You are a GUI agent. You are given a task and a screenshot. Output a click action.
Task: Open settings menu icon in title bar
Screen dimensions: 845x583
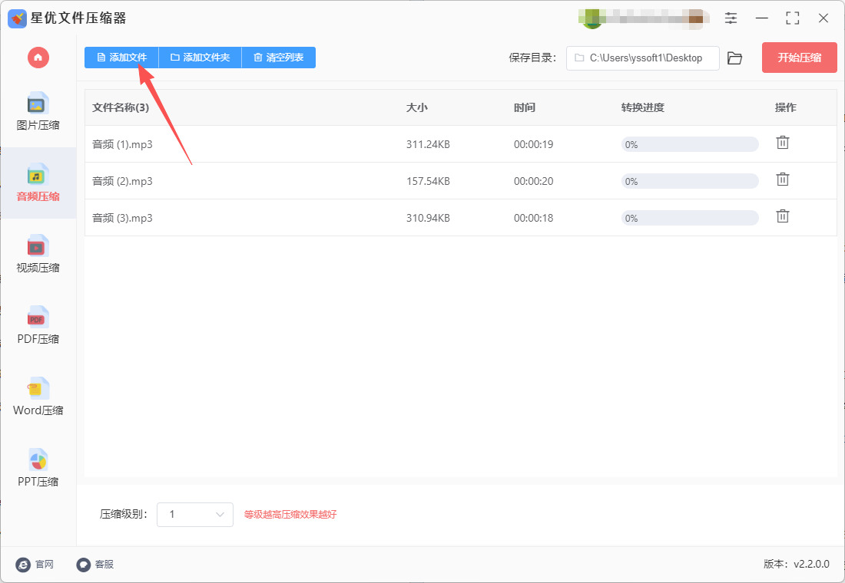click(731, 18)
